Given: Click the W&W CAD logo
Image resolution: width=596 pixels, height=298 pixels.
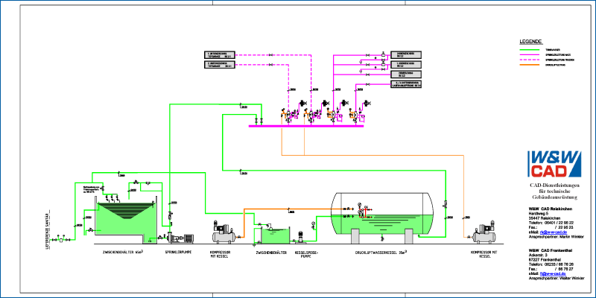Looking at the screenshot, I should tap(554, 164).
